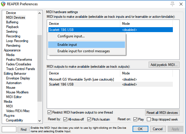This screenshot has width=186, height=134.
Task: Click Device column header in inputs list
Action: coord(84,24)
